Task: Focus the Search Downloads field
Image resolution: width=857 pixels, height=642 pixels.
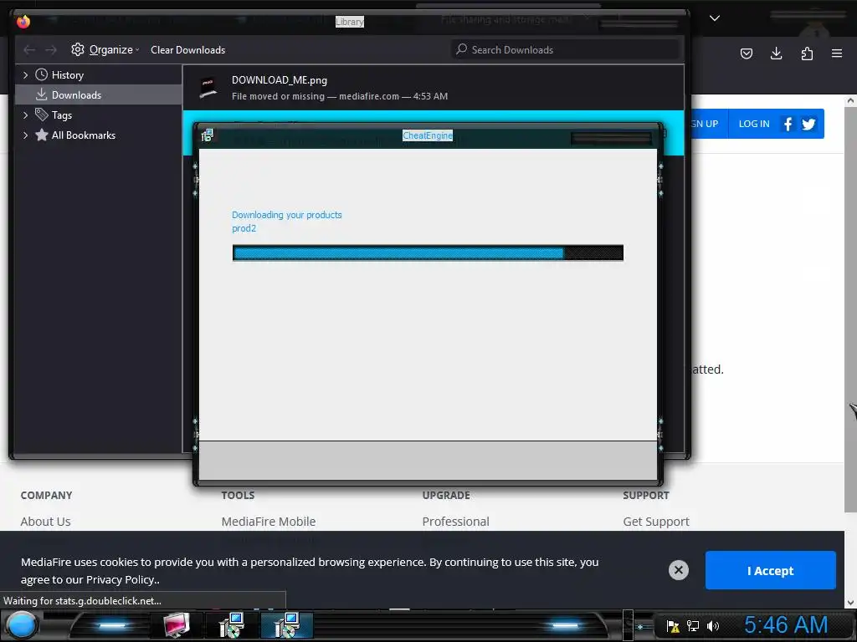Action: (x=565, y=49)
